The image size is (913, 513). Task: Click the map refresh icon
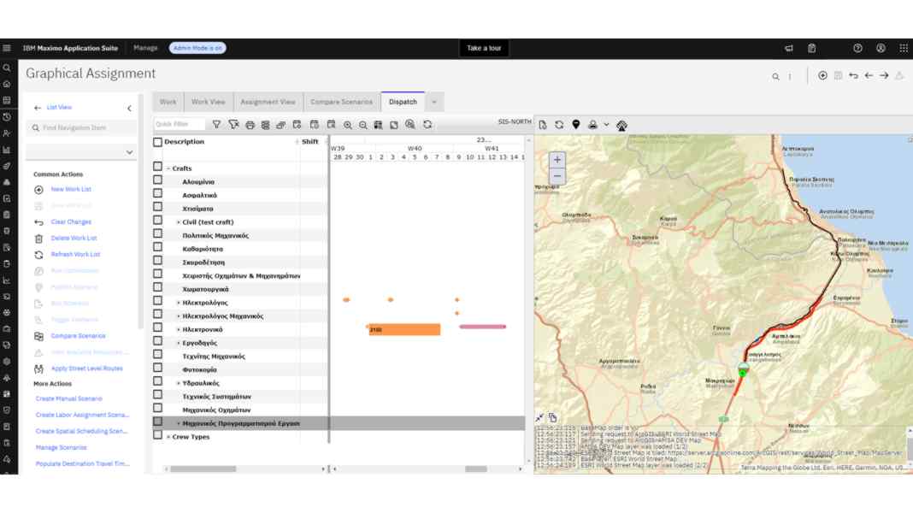tap(559, 125)
